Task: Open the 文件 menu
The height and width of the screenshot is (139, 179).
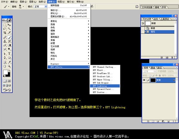Action: pos(4,1)
